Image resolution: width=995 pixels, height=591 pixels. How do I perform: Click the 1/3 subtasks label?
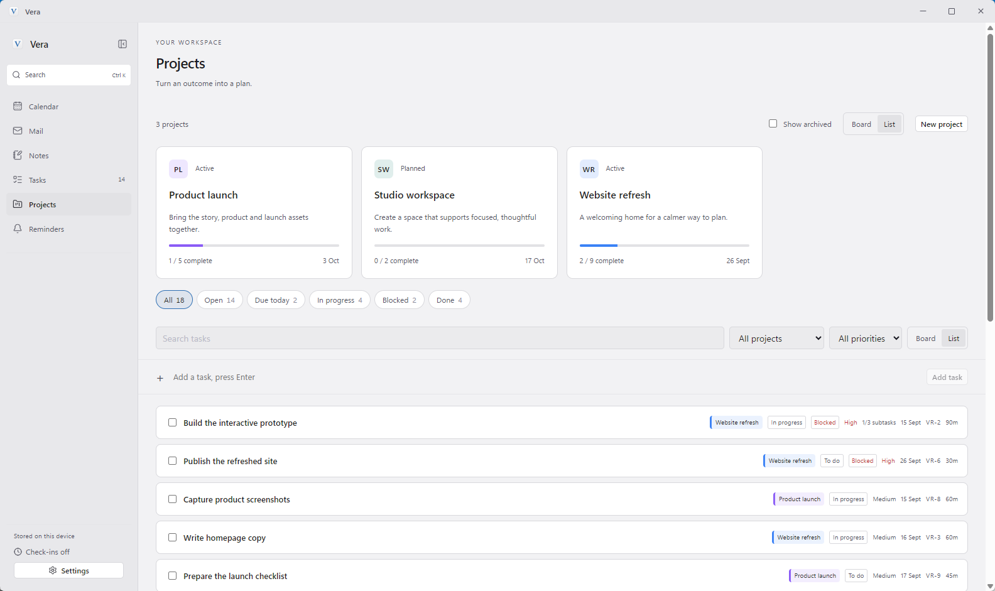(879, 423)
